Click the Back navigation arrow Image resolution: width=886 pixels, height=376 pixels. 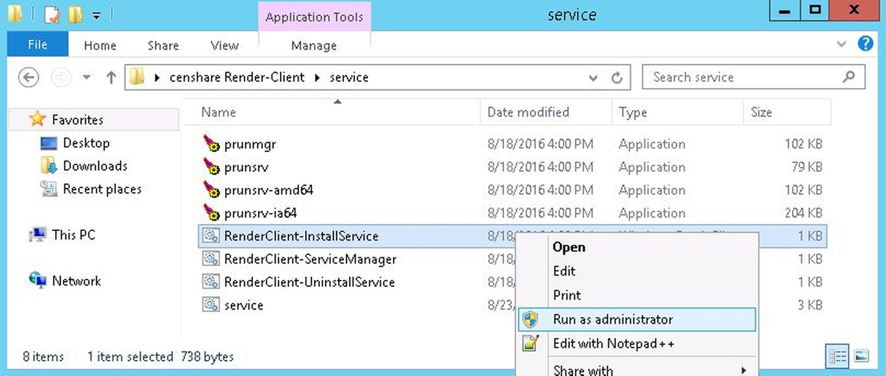coord(29,78)
